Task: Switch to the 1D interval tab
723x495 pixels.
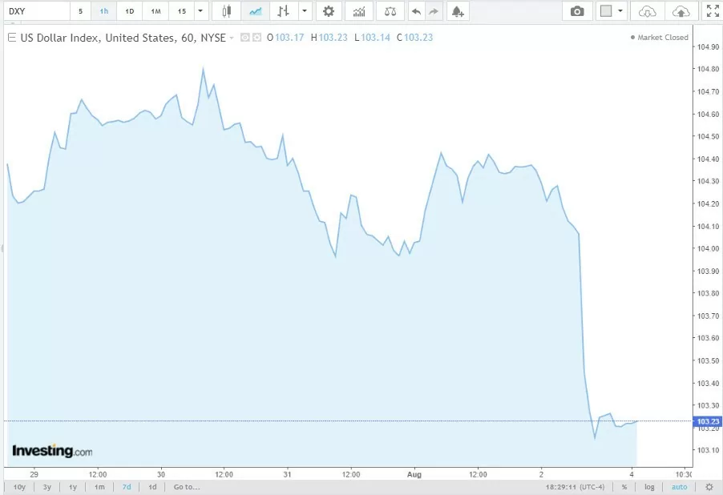Action: pos(129,11)
